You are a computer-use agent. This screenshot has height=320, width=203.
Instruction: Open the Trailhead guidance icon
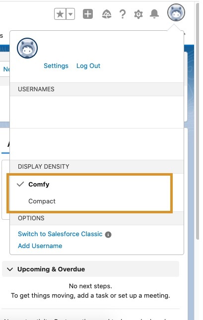coord(107,14)
